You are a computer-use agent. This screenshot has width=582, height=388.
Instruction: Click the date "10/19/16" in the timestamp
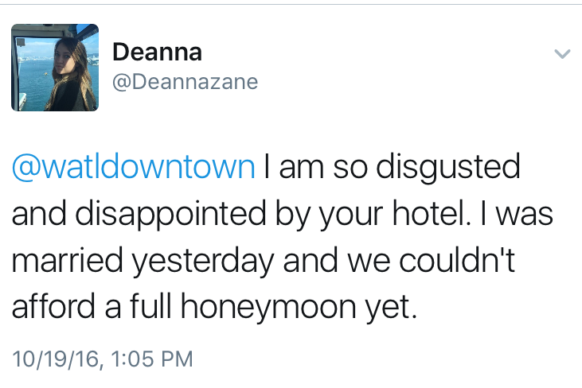coord(53,358)
